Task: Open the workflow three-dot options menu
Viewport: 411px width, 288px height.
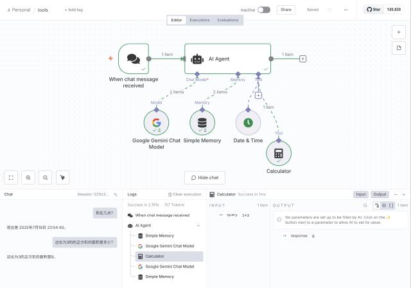Action: [346, 10]
